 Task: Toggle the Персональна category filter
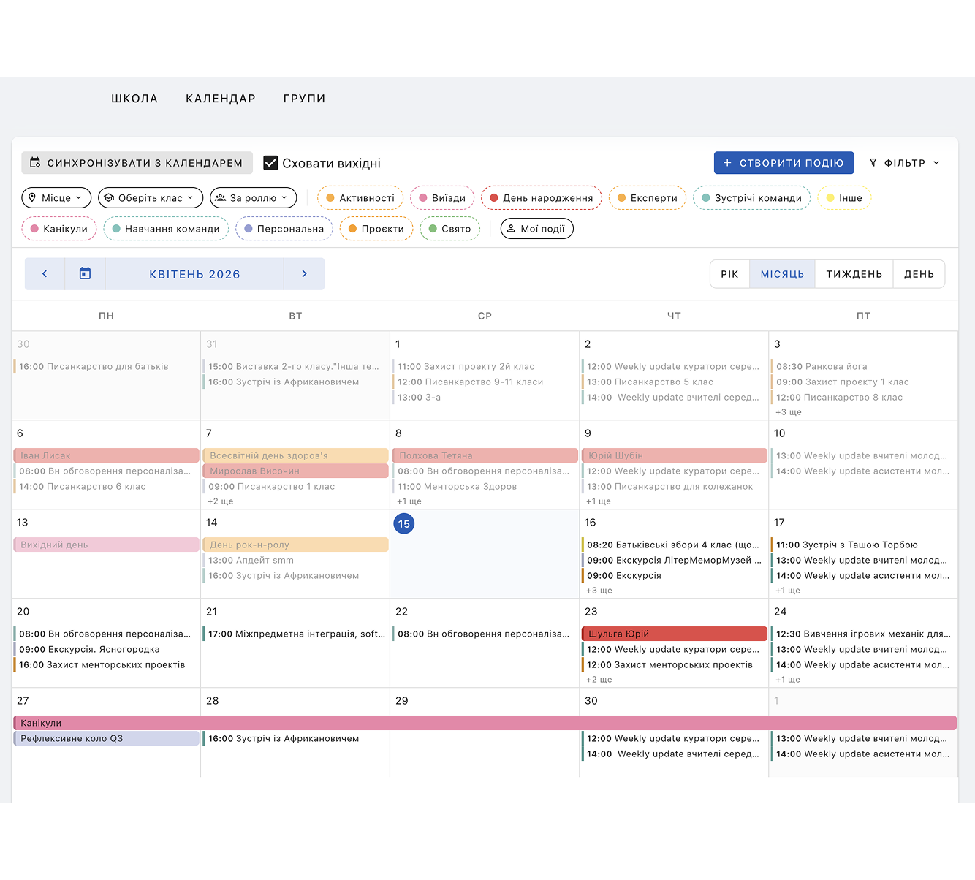point(284,229)
